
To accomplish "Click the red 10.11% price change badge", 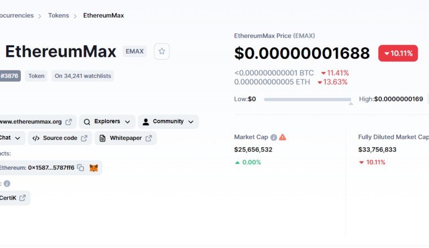I will (x=398, y=54).
